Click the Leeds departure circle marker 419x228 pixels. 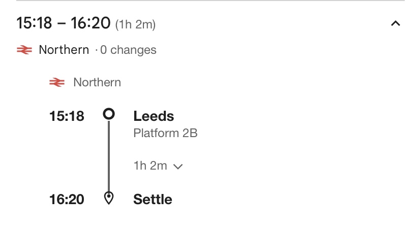[x=108, y=114]
